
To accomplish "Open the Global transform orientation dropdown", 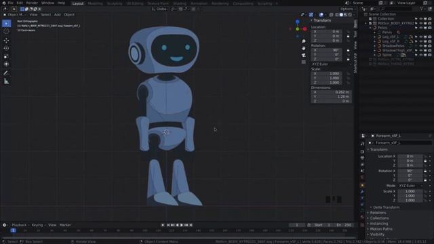I will 160,9.
